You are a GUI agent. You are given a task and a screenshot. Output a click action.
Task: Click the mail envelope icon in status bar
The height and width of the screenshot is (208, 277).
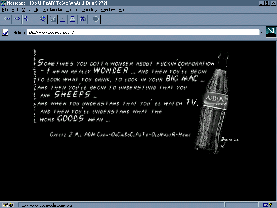tap(266, 205)
